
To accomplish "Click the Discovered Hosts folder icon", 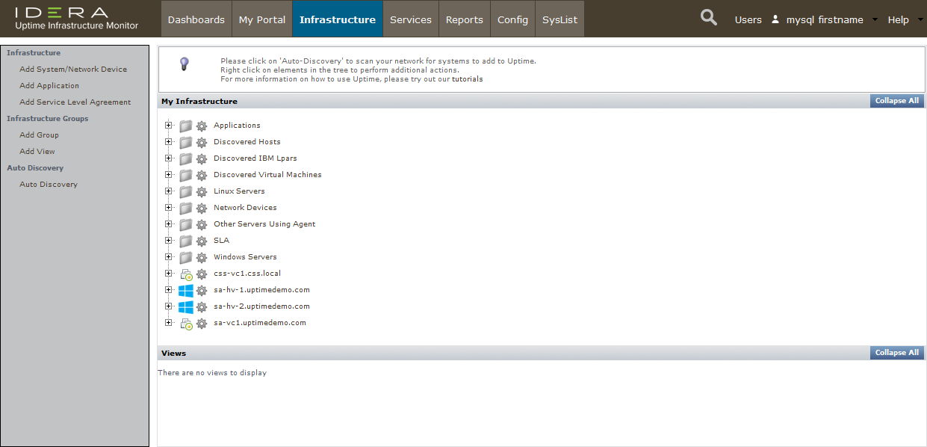I will tap(186, 142).
